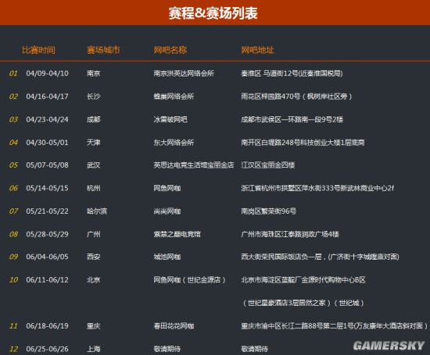Image resolution: width=430 pixels, height=355 pixels.
Task: Click the 比赛时间 column header
Action: pos(38,50)
